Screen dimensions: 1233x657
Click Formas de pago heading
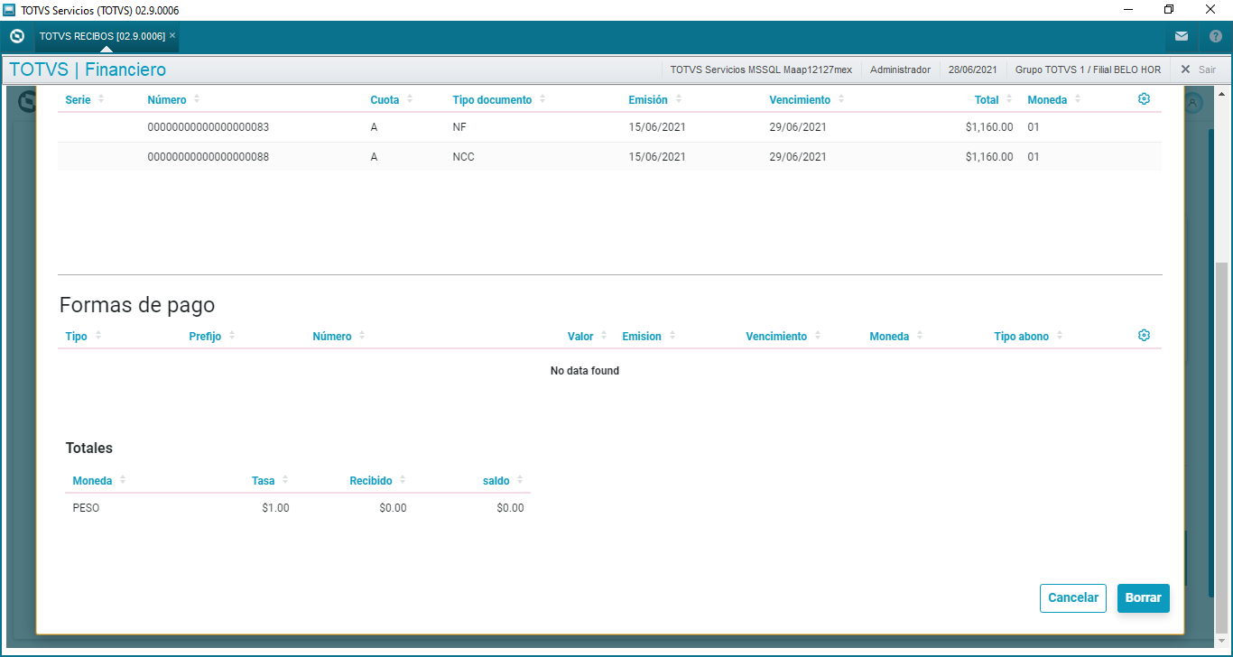137,305
